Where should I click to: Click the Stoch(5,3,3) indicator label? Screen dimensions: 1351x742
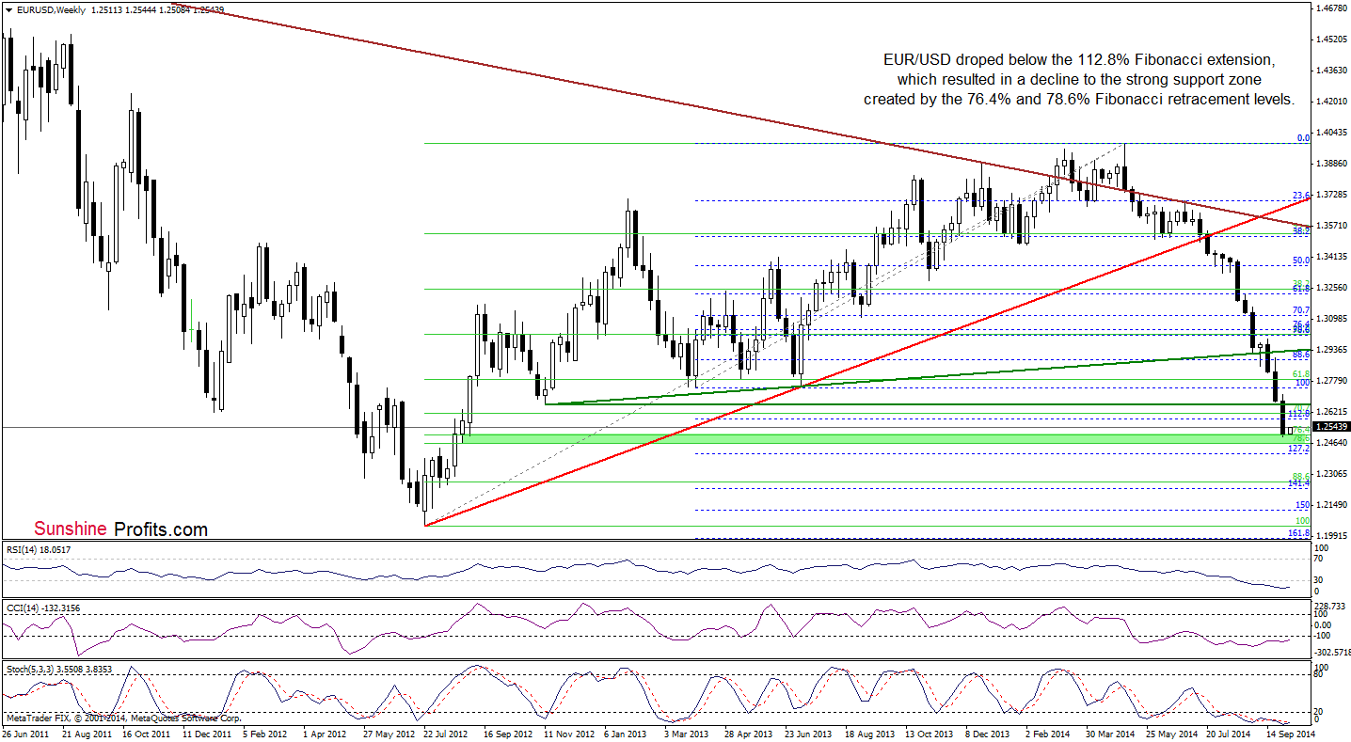59,669
